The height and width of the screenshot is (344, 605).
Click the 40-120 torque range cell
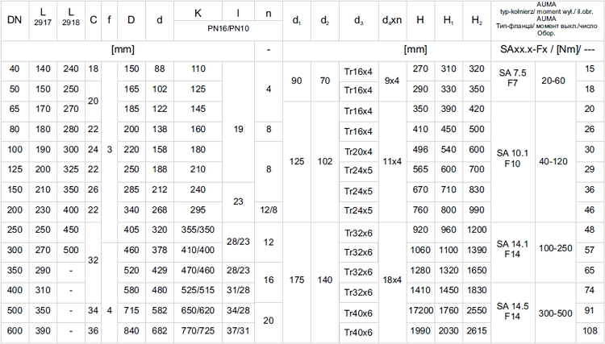553,160
